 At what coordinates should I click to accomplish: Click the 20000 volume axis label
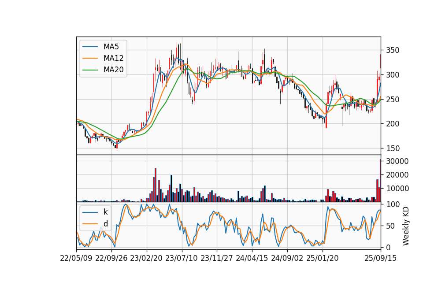[x=397, y=175]
